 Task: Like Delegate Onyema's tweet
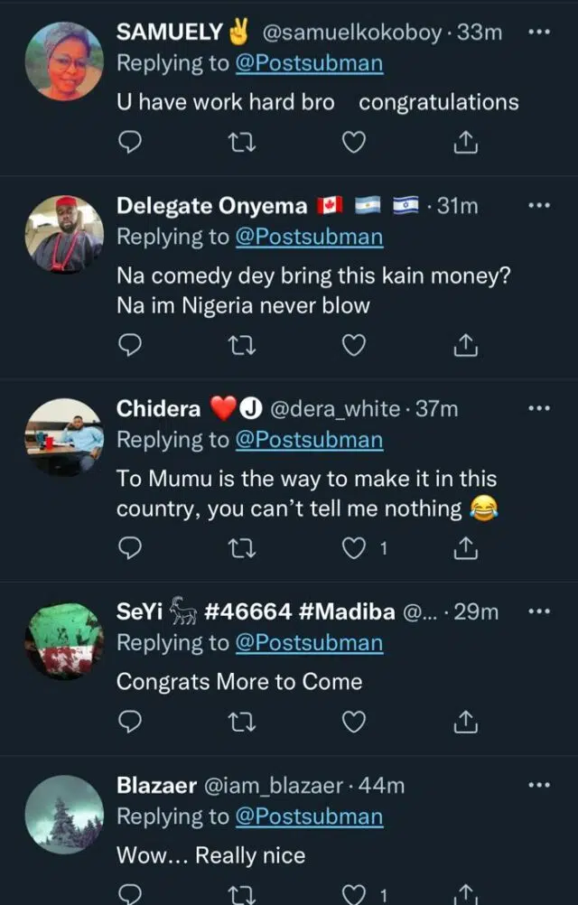pos(356,345)
